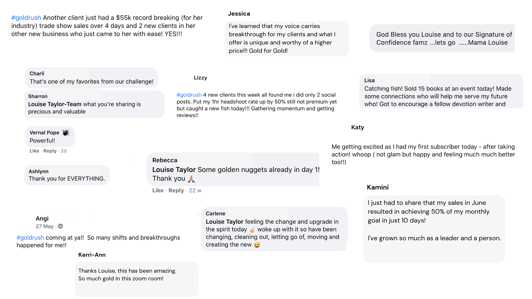
Task: Reply to Vernal Pope's comment
Action: tap(50, 151)
